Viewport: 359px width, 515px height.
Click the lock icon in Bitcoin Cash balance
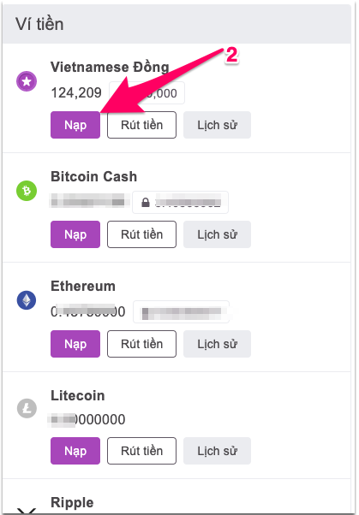coord(145,203)
